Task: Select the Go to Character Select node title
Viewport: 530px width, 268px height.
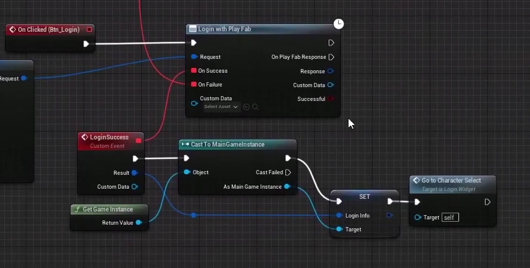Action: [451, 180]
